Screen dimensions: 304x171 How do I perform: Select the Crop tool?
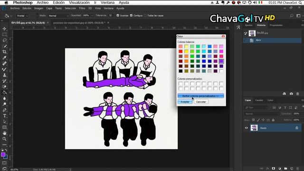tap(4, 52)
